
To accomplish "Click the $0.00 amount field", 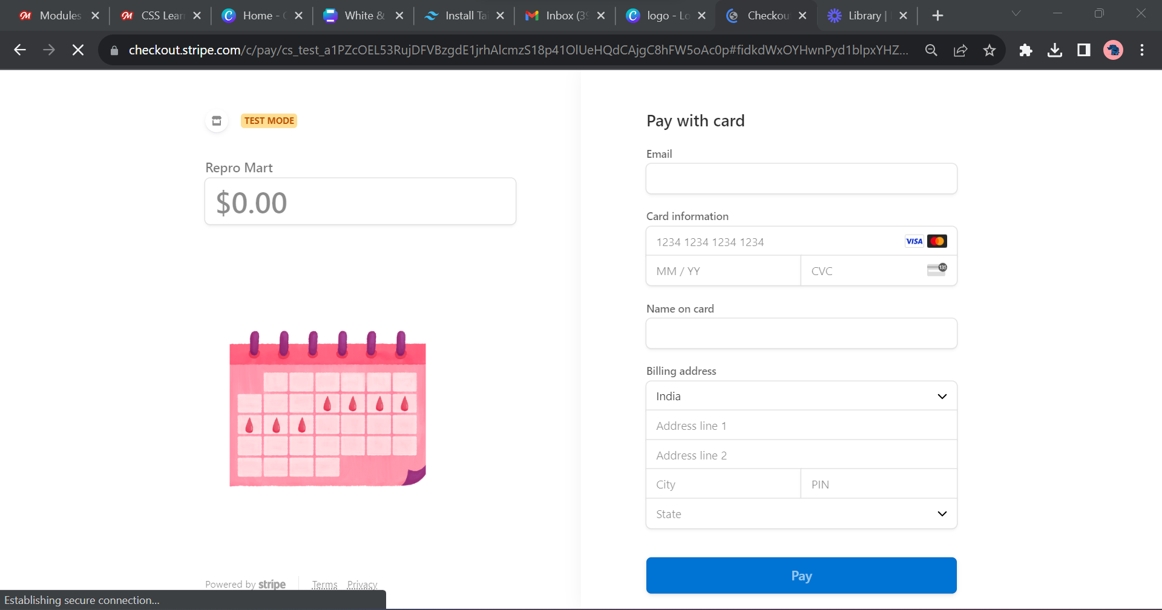I will (x=360, y=201).
